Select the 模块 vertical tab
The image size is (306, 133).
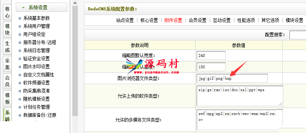coord(7,29)
